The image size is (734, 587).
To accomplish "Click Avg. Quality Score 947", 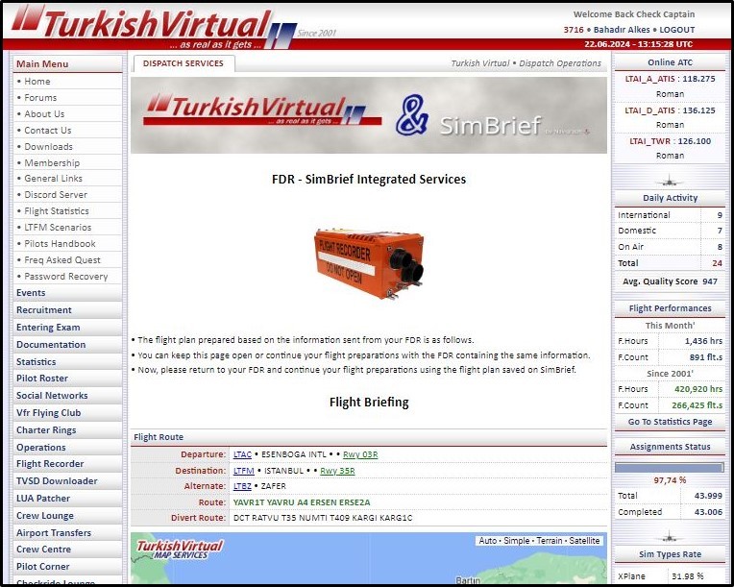I will (x=670, y=281).
